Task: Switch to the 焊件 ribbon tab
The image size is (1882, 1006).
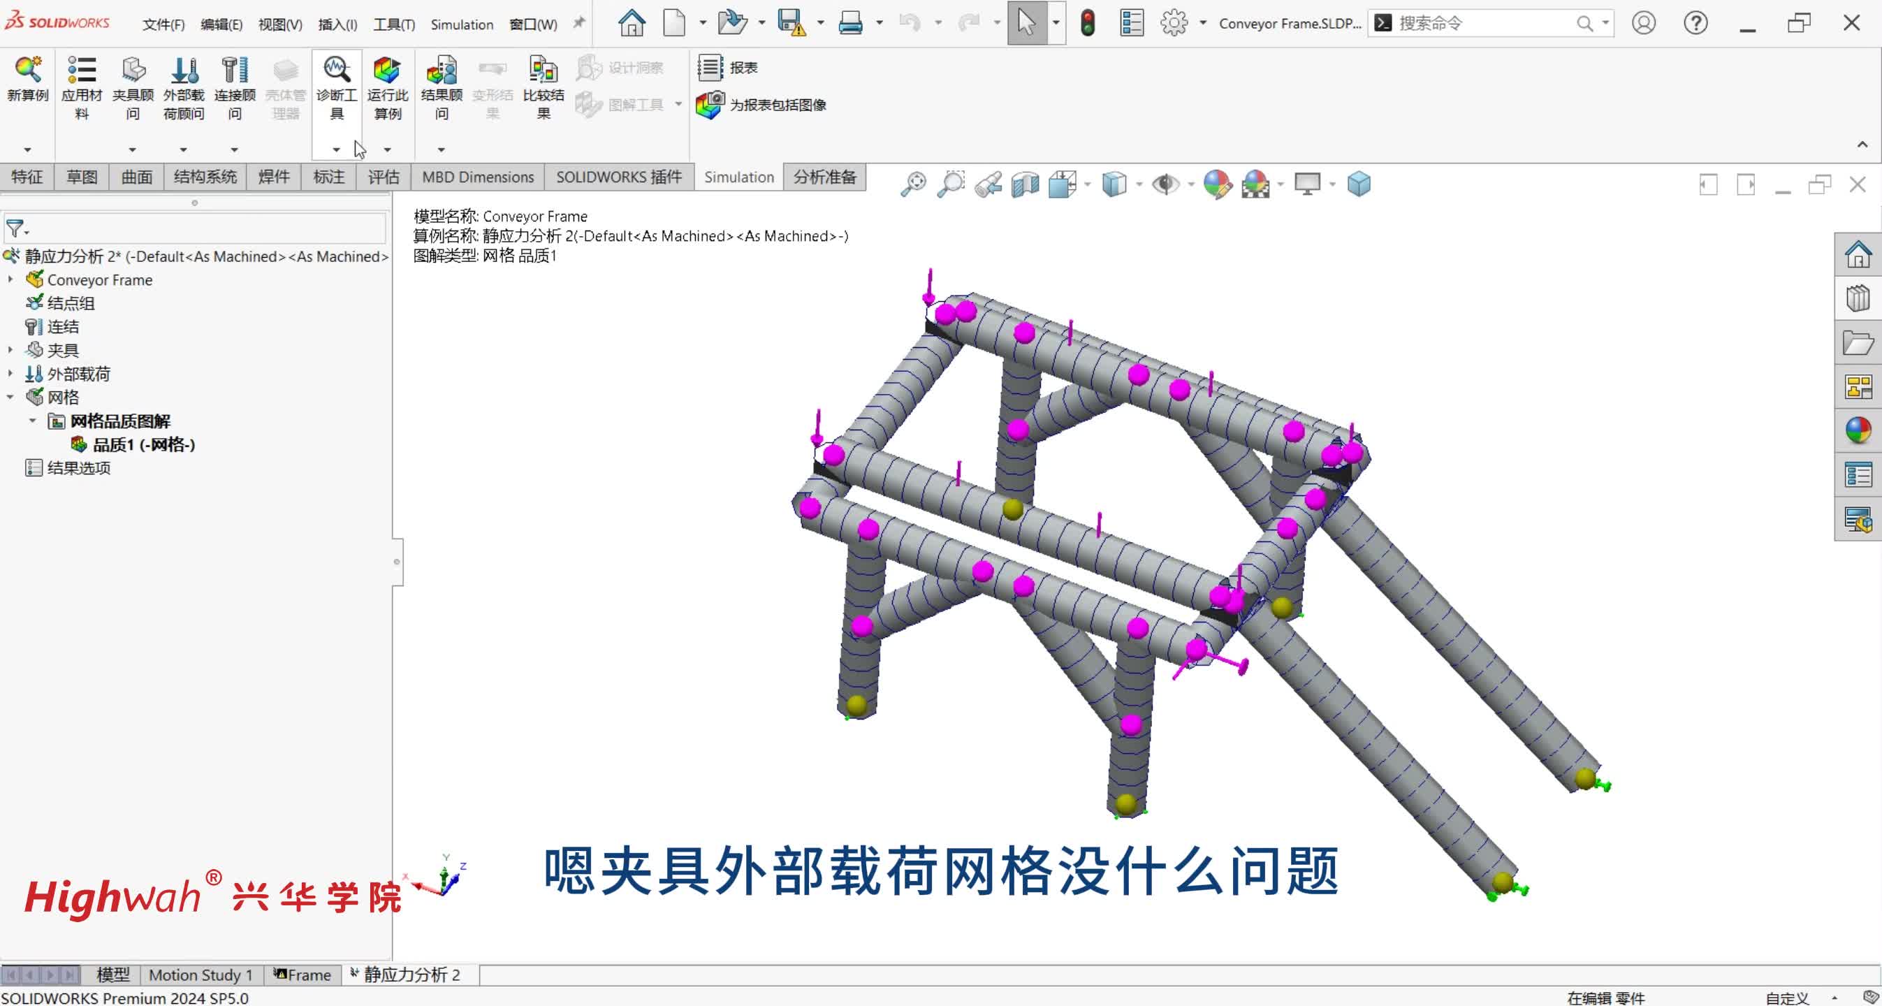Action: point(274,177)
